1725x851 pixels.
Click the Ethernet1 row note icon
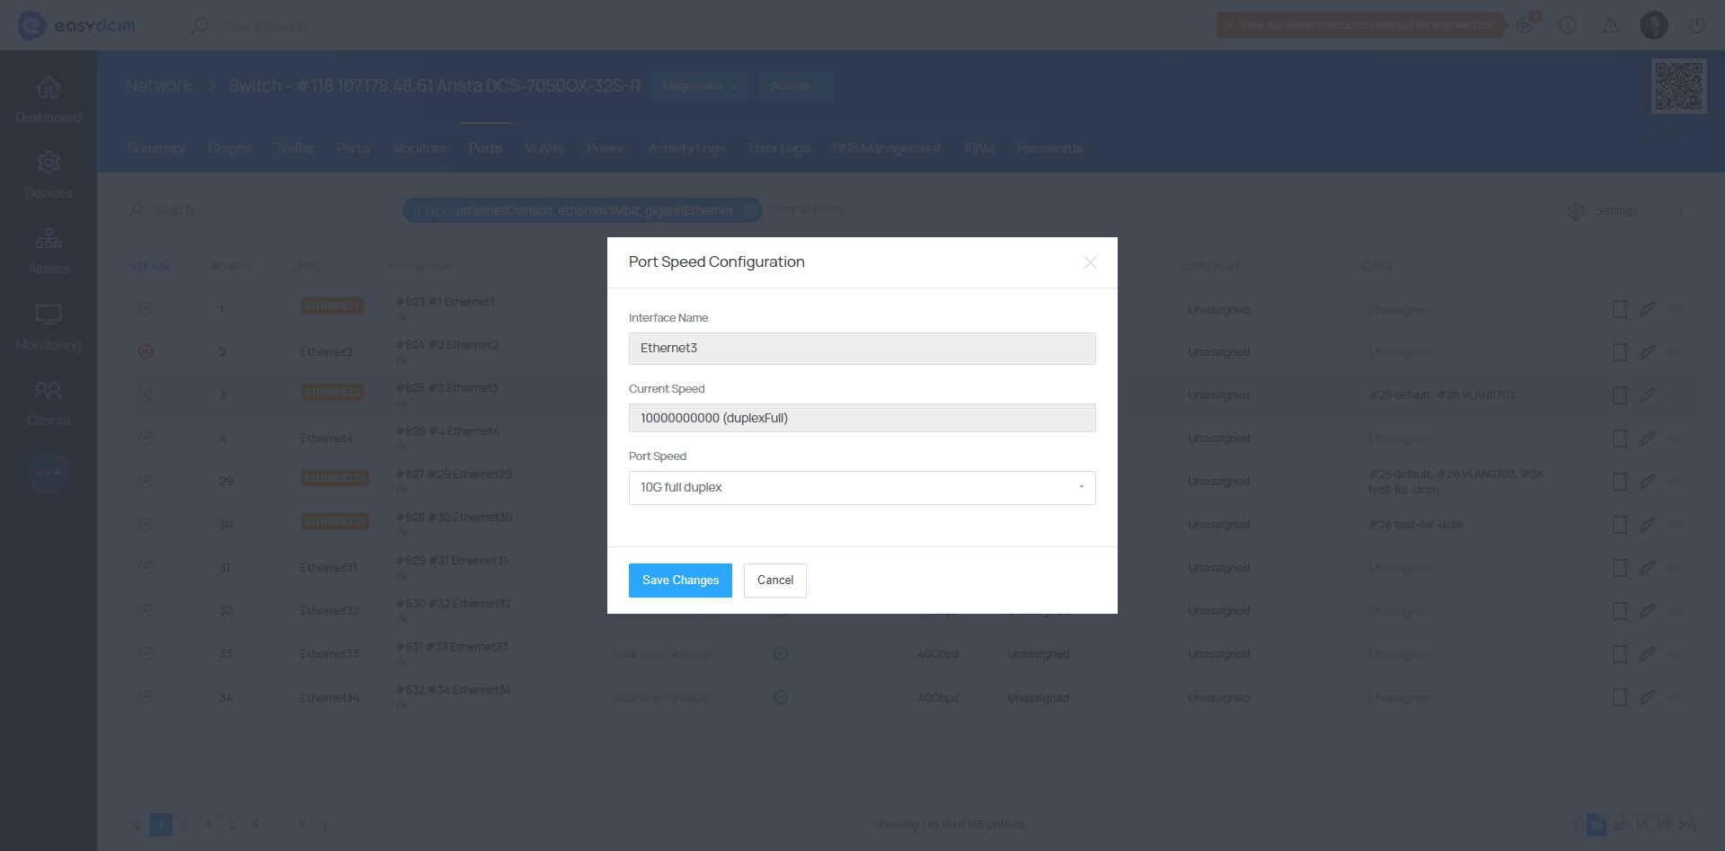(x=1620, y=309)
